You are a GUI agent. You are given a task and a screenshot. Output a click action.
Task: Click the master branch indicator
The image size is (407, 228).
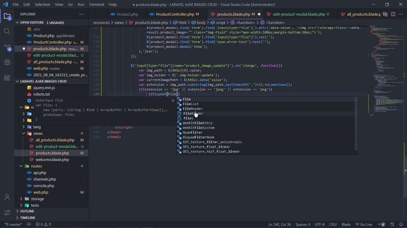point(13,224)
